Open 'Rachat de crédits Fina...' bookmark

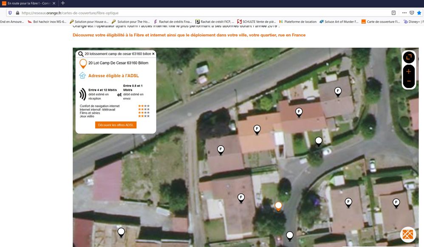[x=173, y=22]
